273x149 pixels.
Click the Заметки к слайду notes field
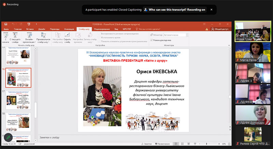tap(134, 137)
